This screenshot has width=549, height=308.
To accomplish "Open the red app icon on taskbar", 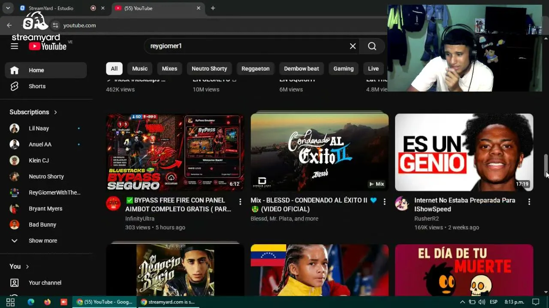I will click(63, 302).
